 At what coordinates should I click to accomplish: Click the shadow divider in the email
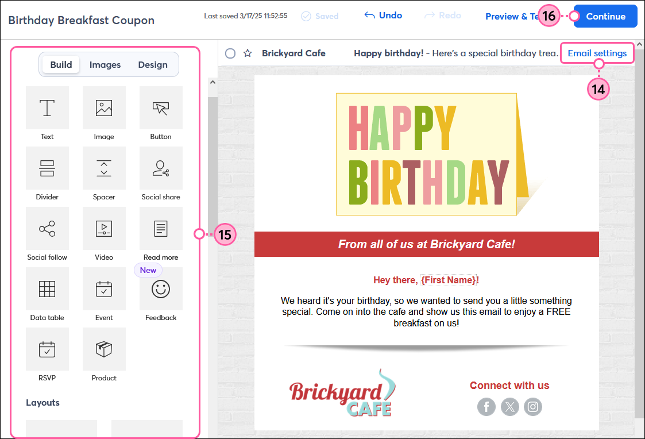426,348
